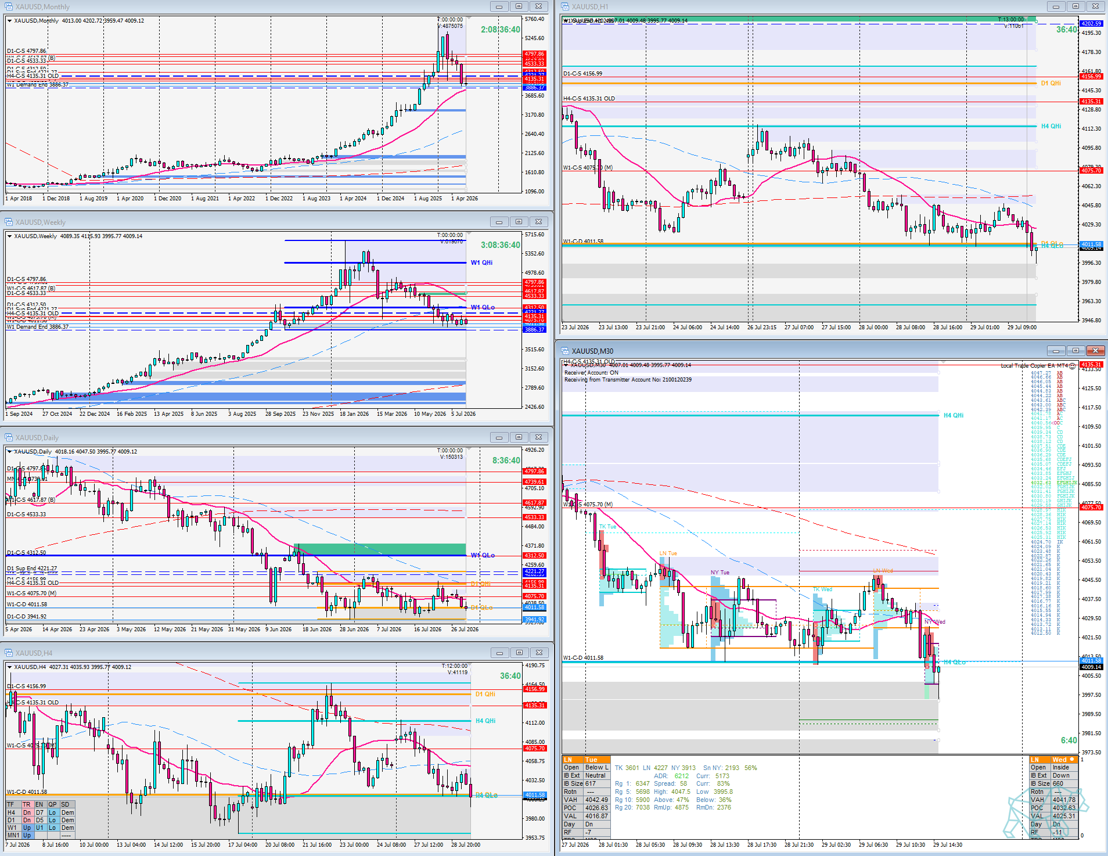This screenshot has width=1108, height=856.
Task: Click the Local Trade Copier EA smiley icon
Action: point(1072,366)
